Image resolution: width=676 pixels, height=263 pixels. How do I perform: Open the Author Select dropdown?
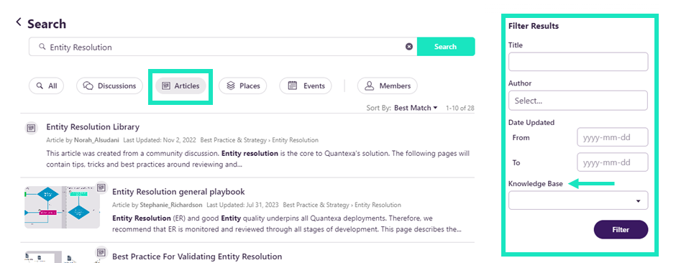pos(578,101)
